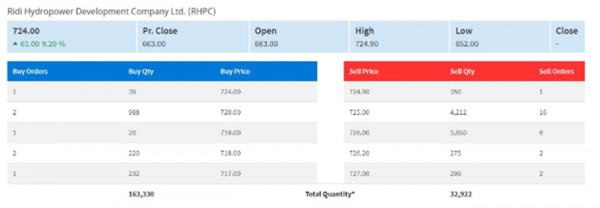Sort by the Buy Qty column header
The image size is (600, 208).
point(141,71)
